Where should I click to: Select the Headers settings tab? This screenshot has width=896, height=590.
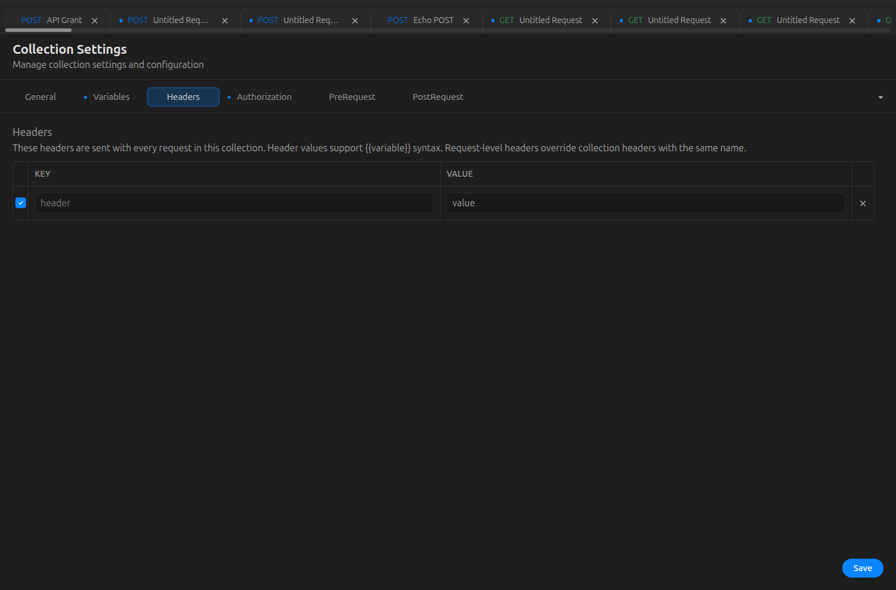click(183, 97)
